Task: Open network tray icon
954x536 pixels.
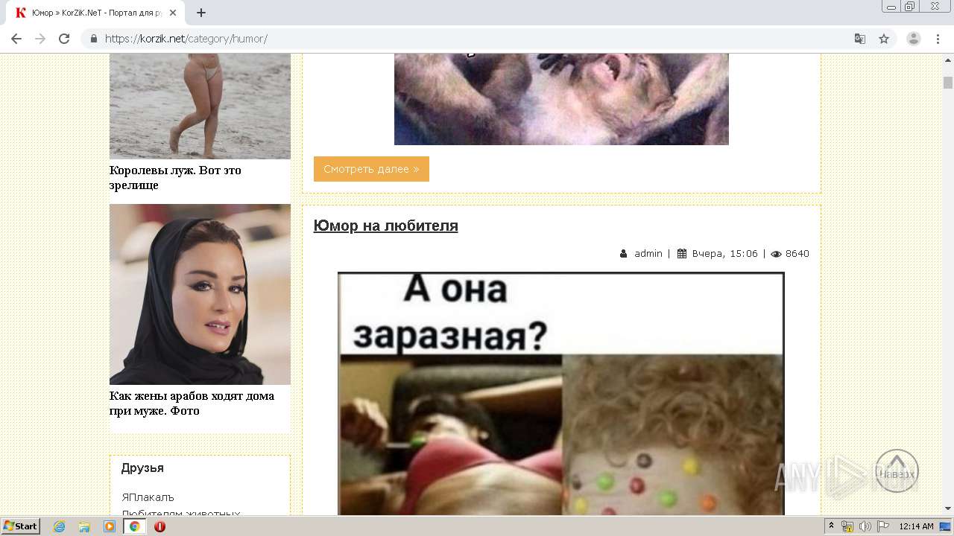Action: click(x=848, y=526)
